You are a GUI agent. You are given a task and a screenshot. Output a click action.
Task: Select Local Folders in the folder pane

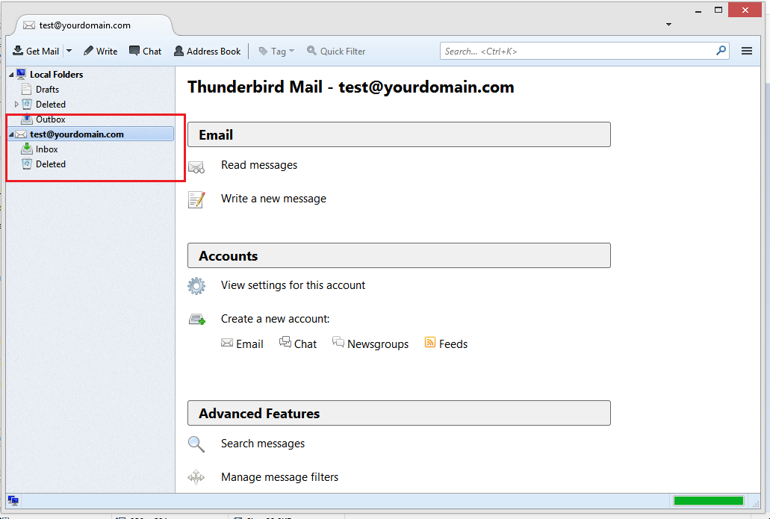pos(57,75)
